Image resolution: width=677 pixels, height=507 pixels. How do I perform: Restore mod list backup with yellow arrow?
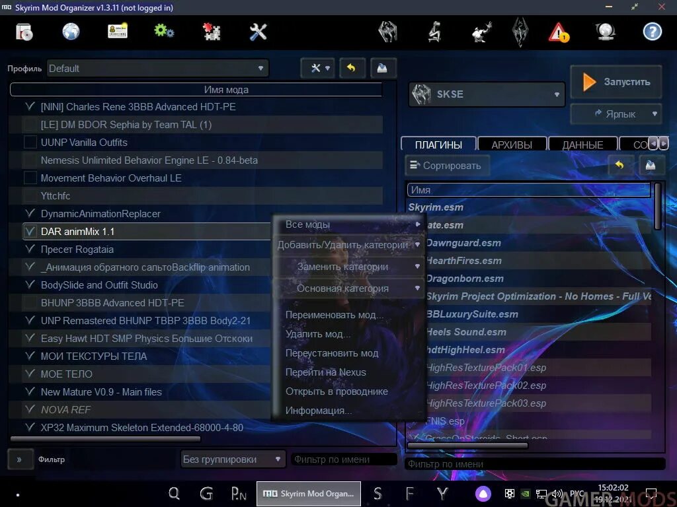[352, 68]
